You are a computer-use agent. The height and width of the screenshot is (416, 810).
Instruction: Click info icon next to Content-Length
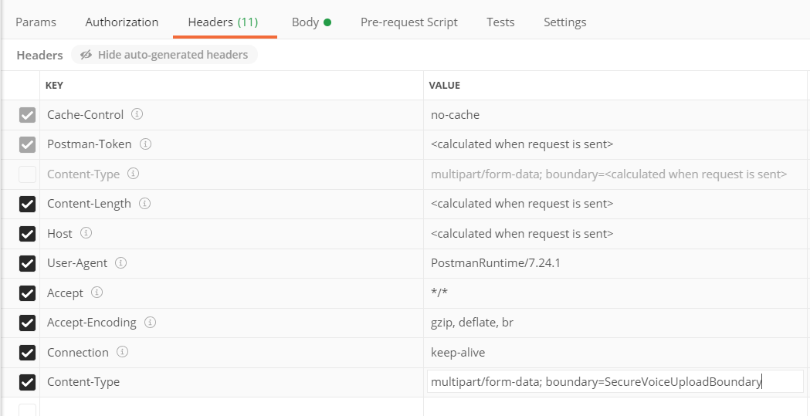pos(145,203)
